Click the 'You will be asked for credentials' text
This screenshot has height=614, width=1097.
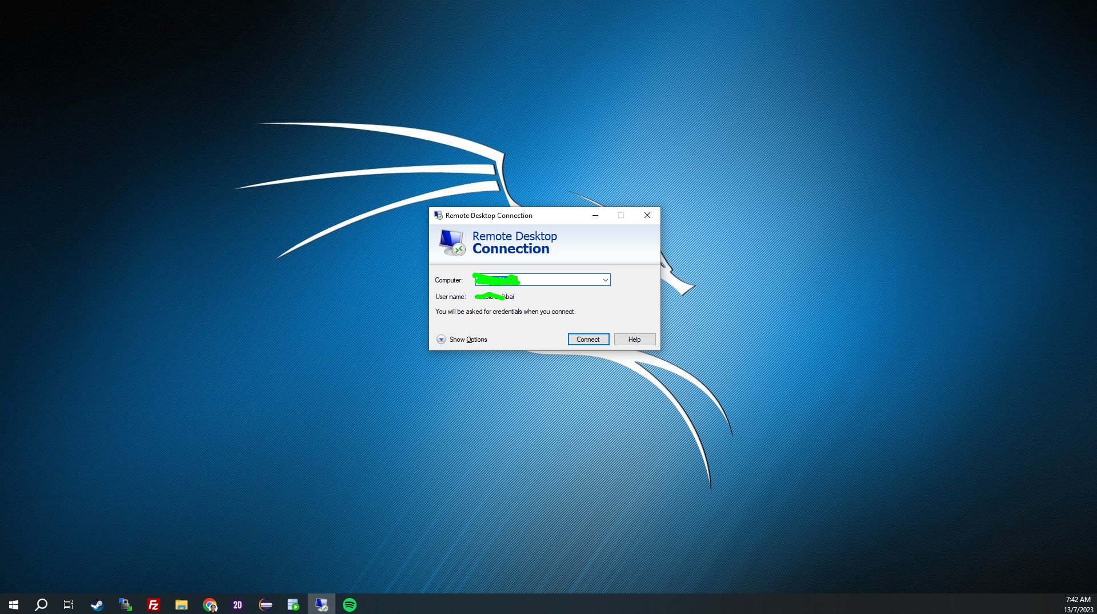505,312
